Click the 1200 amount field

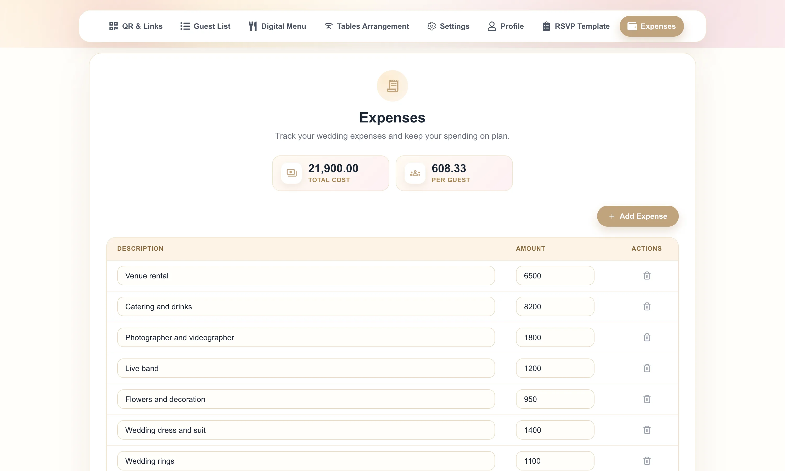point(555,368)
